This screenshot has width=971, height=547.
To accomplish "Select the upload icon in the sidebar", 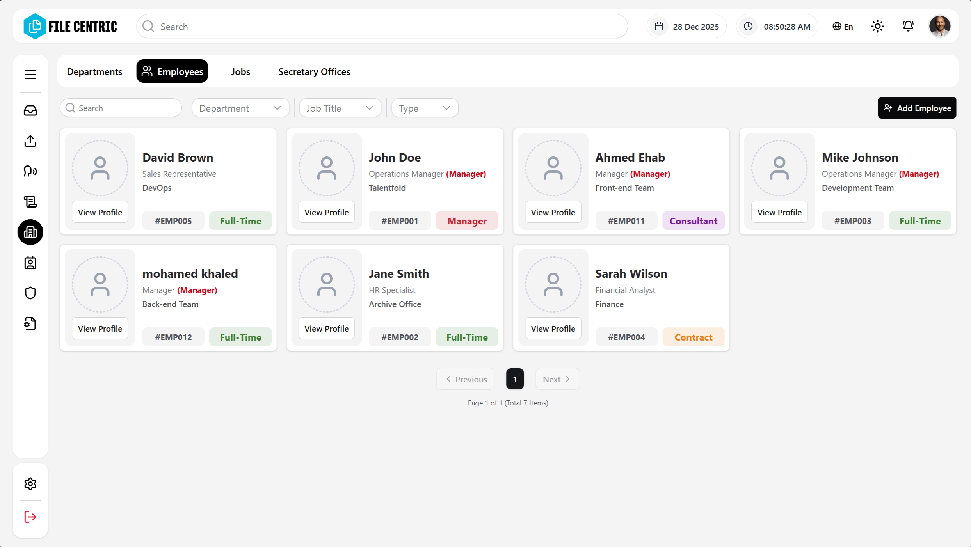I will pyautogui.click(x=30, y=141).
